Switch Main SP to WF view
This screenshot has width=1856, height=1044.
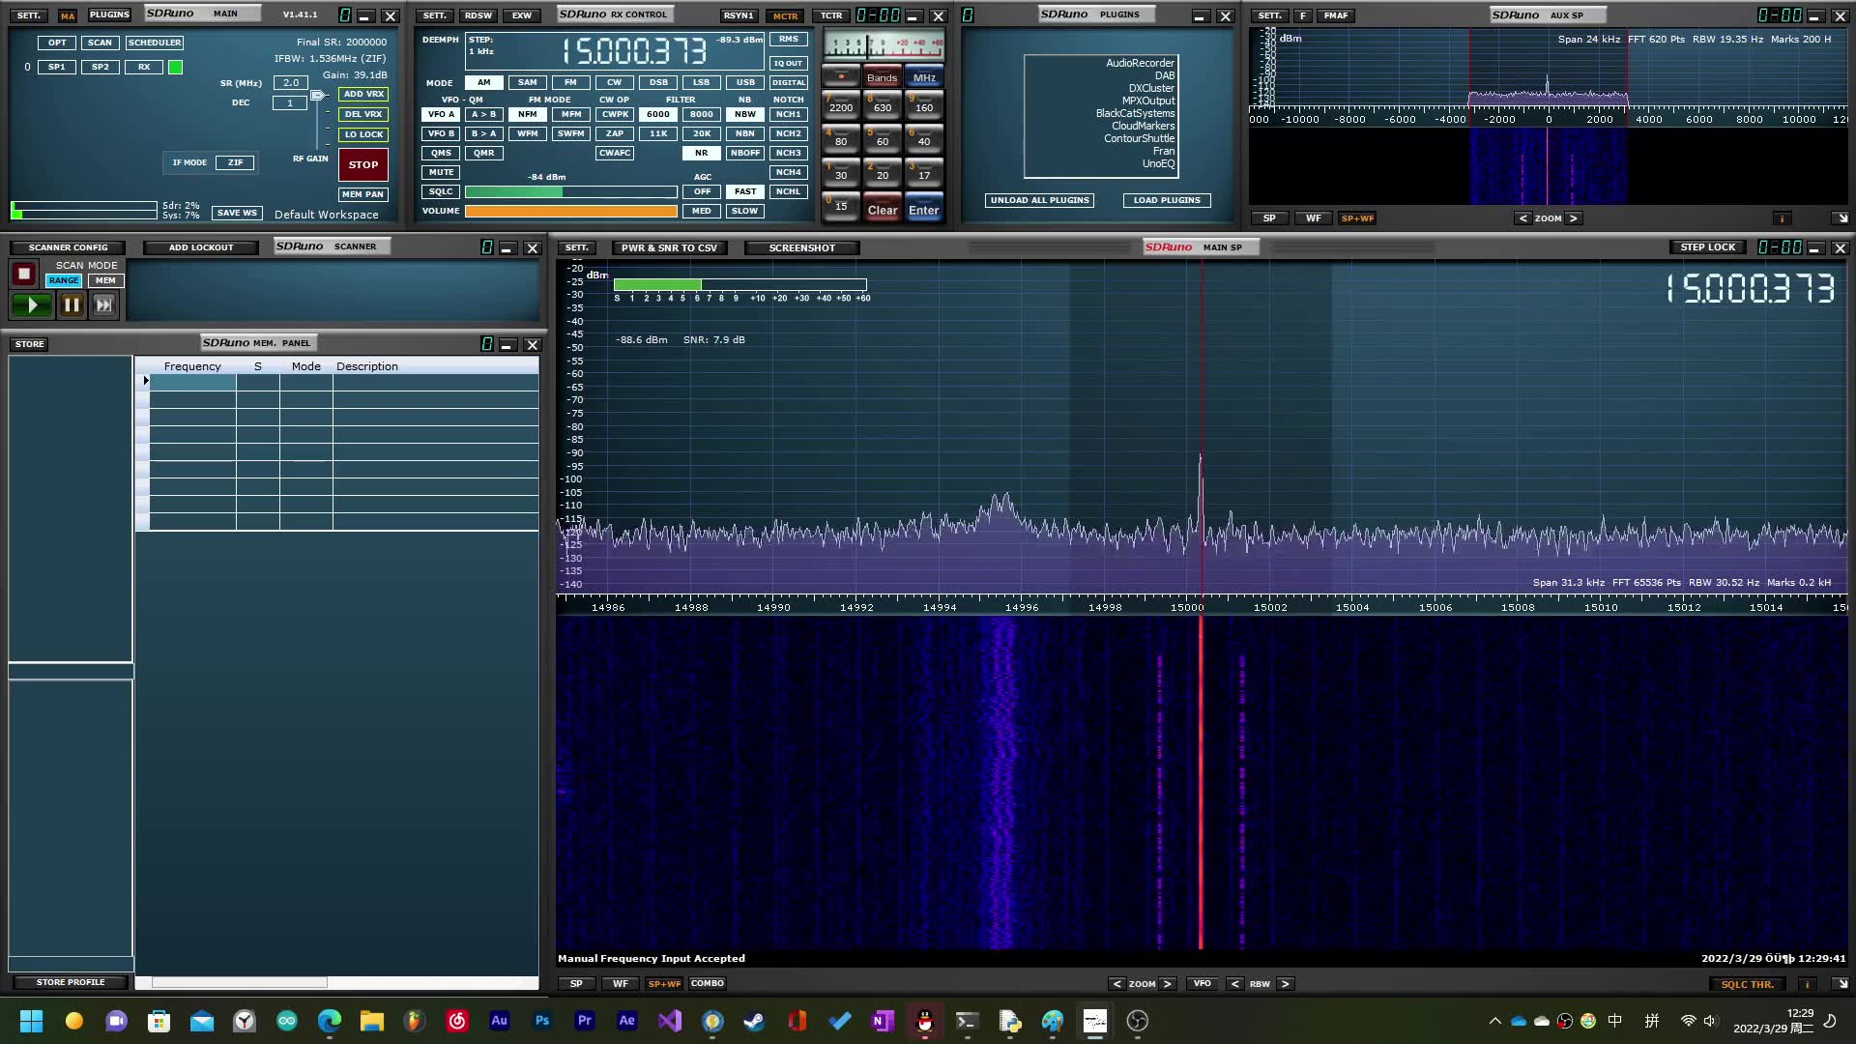point(621,984)
